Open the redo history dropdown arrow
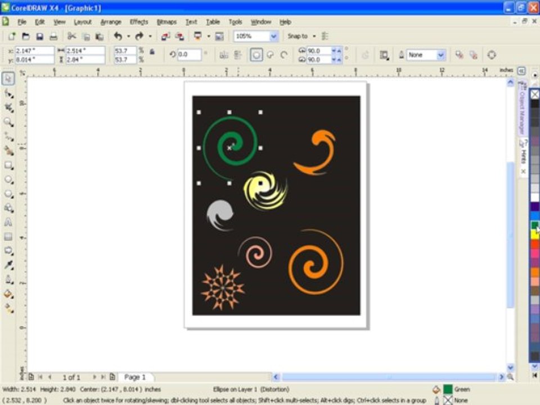540x405 pixels. pos(150,36)
